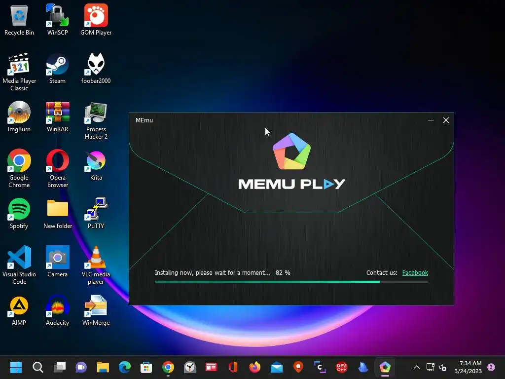Open WinMerge desktop shortcut
505x379 pixels.
(96, 310)
